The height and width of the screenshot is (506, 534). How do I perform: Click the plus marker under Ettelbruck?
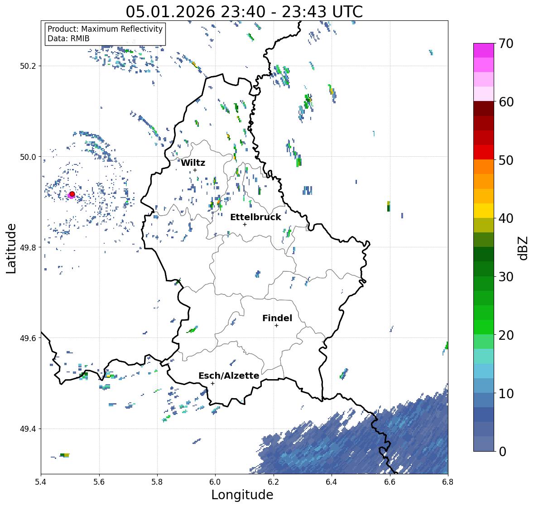coord(245,224)
